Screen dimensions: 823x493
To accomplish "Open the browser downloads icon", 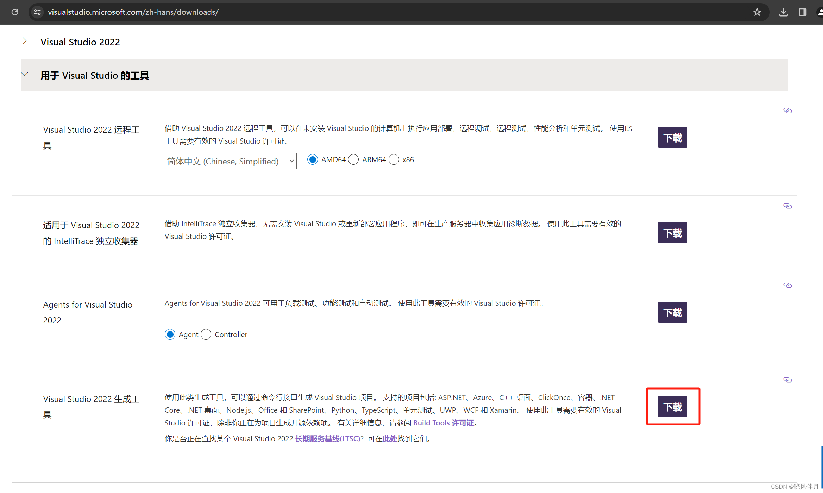I will (x=783, y=12).
